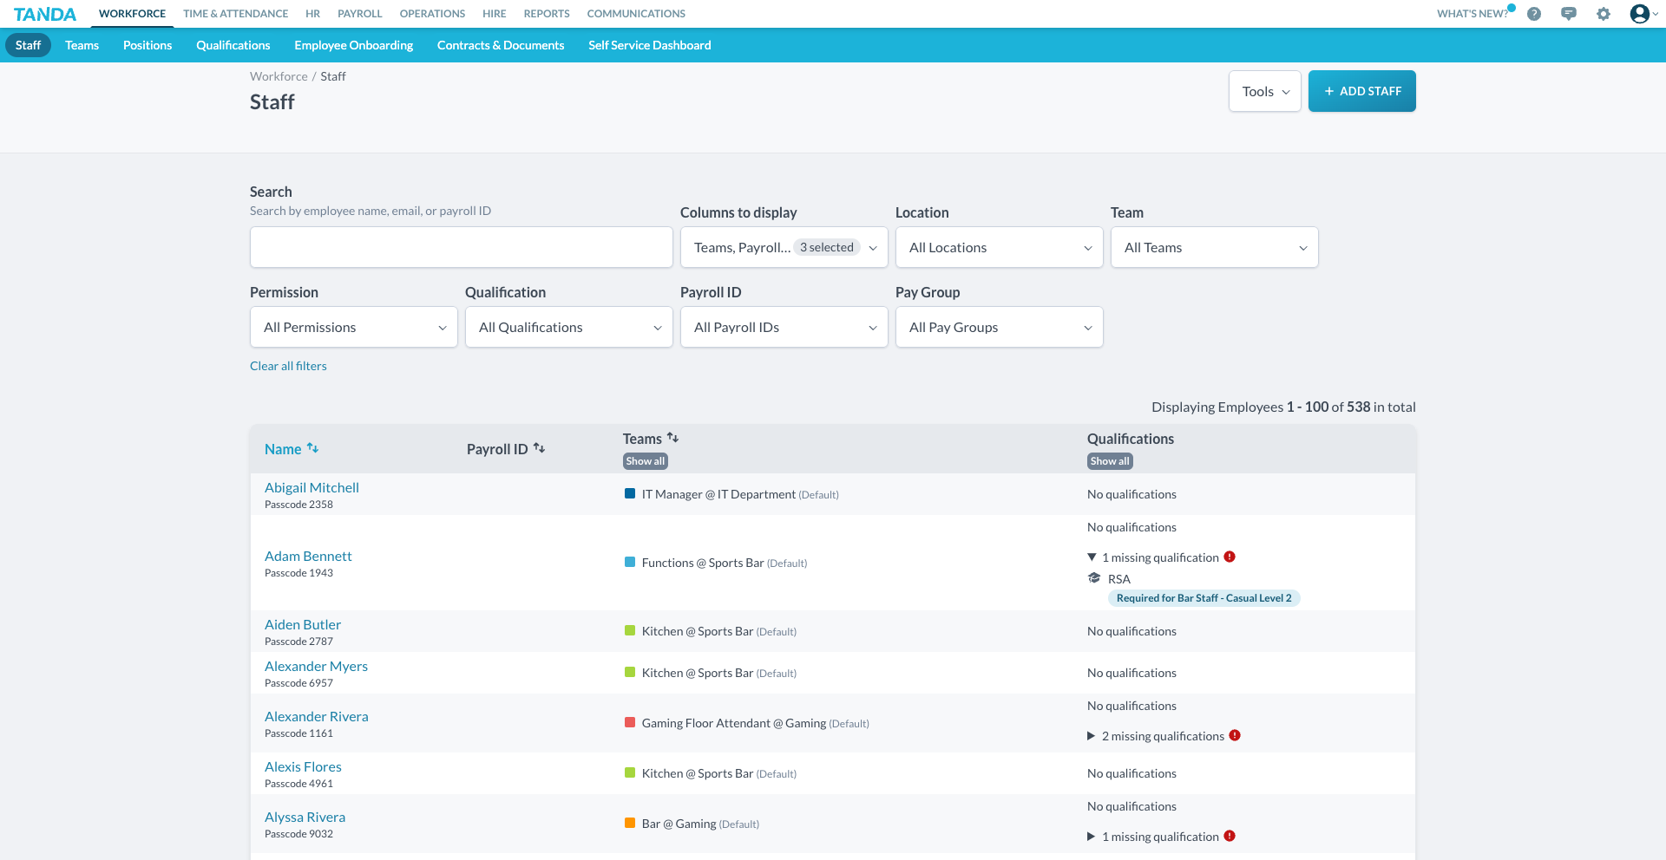Open the Time & Attendance menu
This screenshot has height=860, width=1666.
pos(235,14)
